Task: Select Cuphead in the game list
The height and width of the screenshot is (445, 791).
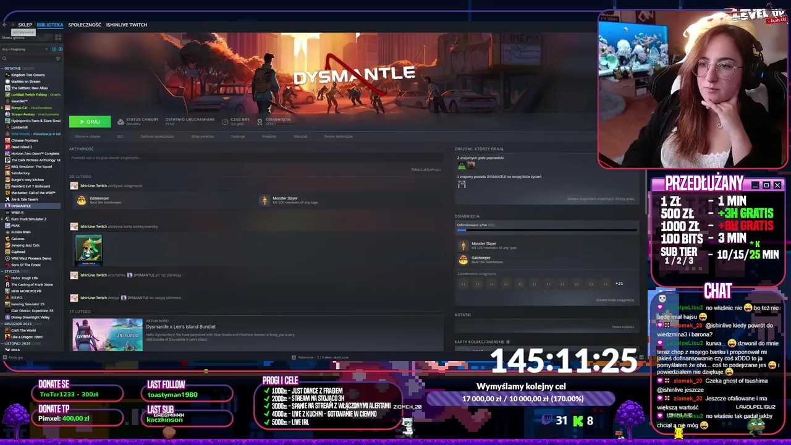Action: pyautogui.click(x=19, y=252)
